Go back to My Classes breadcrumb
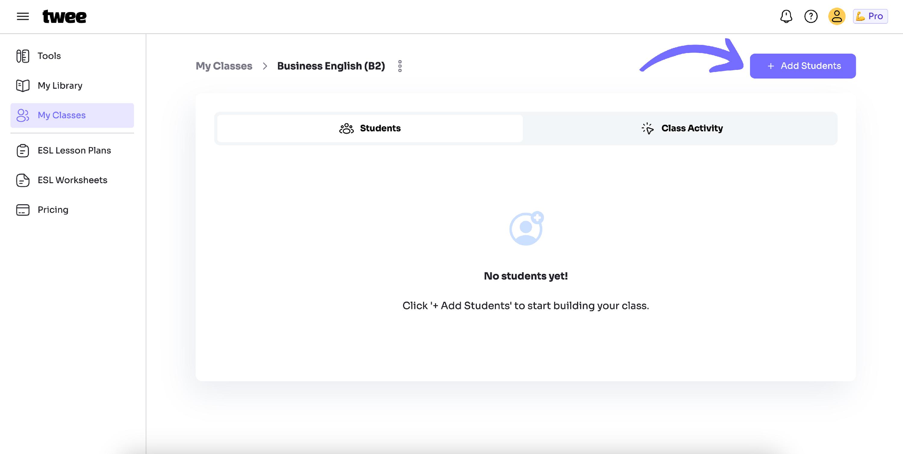Viewport: 903px width, 454px height. coord(224,66)
